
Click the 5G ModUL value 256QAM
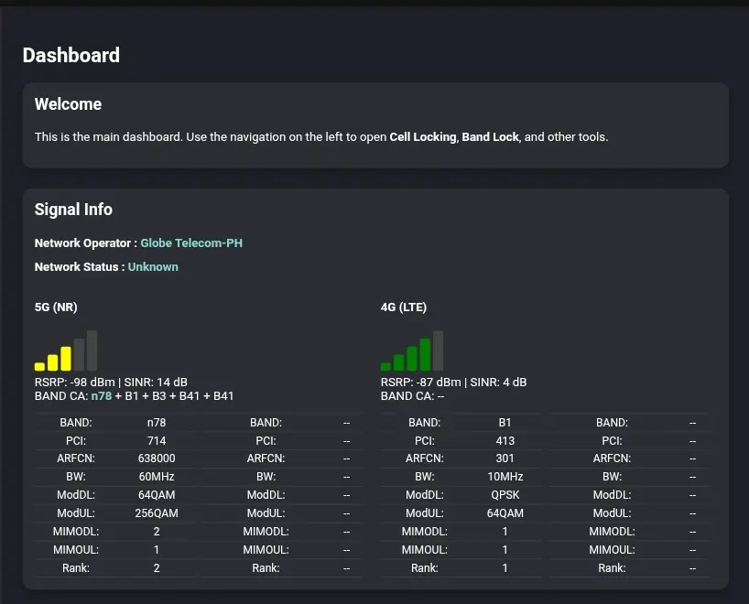(157, 513)
